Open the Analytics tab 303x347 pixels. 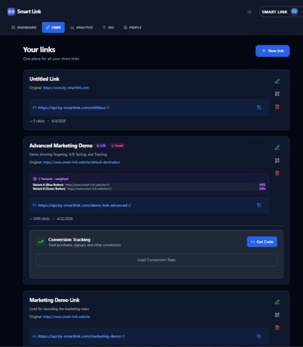point(82,27)
